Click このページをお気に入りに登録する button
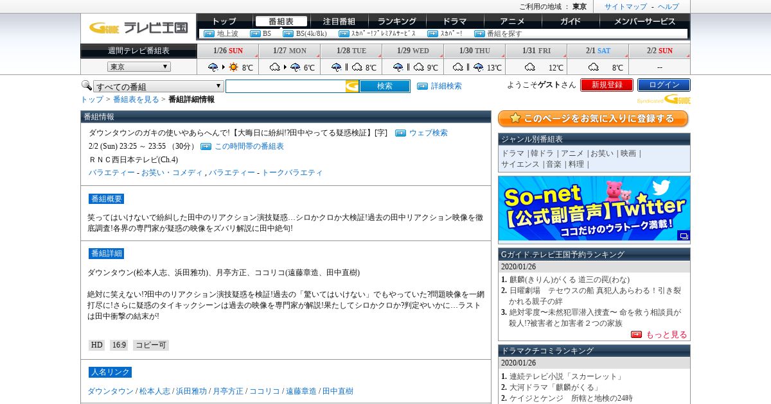 [593, 119]
